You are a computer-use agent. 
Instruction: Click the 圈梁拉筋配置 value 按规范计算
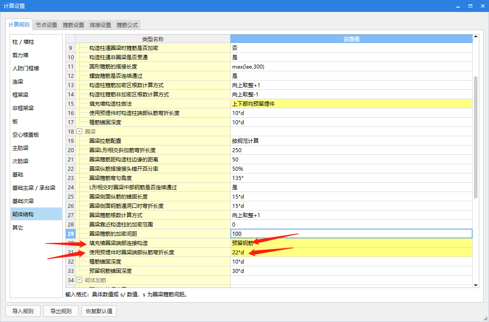(x=351, y=141)
